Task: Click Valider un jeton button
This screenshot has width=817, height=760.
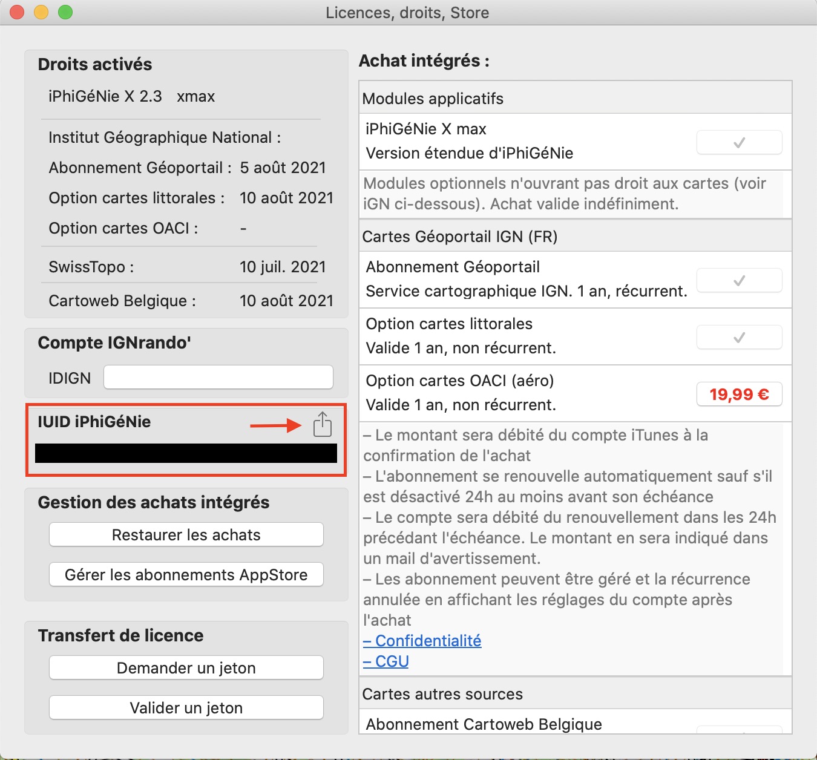Action: pos(186,708)
